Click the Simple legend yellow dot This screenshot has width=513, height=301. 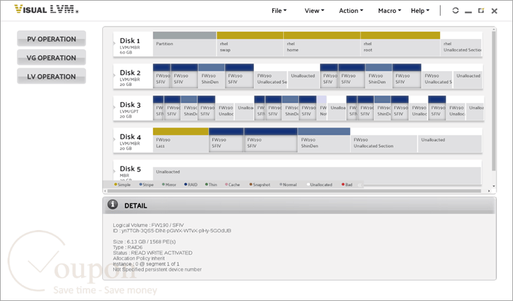tap(115, 184)
